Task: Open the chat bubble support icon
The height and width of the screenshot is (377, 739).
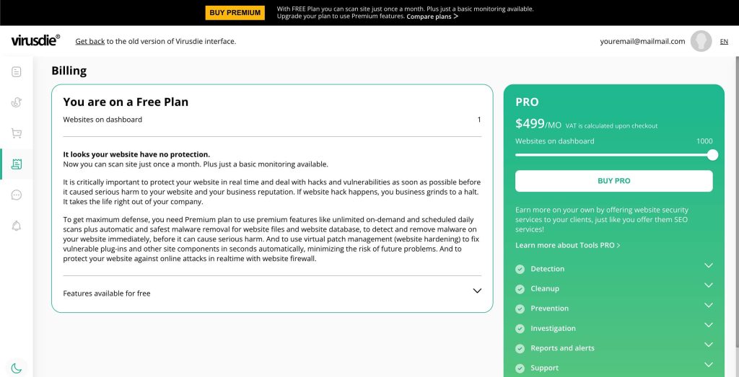Action: (x=17, y=195)
